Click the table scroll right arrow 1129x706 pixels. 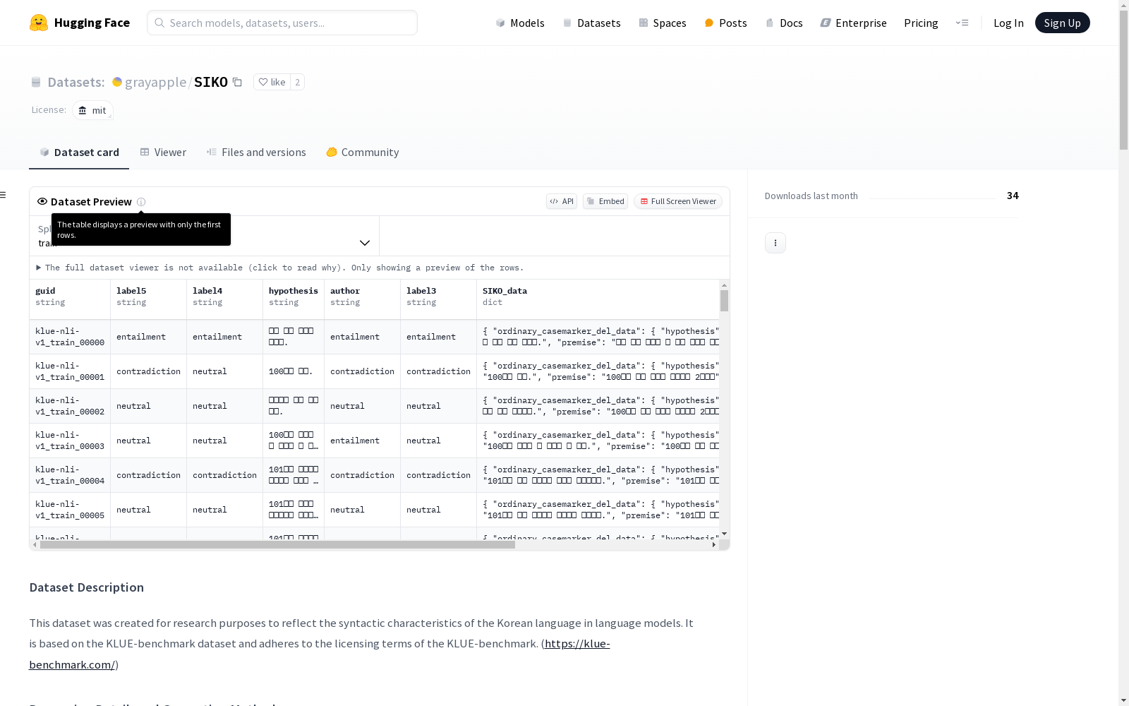coord(714,544)
